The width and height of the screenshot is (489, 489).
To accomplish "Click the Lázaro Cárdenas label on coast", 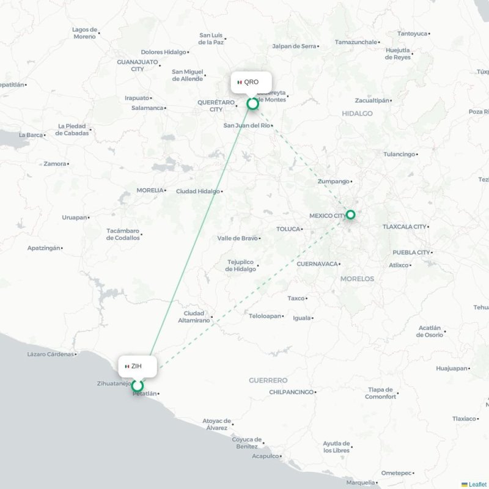I will pos(51,354).
